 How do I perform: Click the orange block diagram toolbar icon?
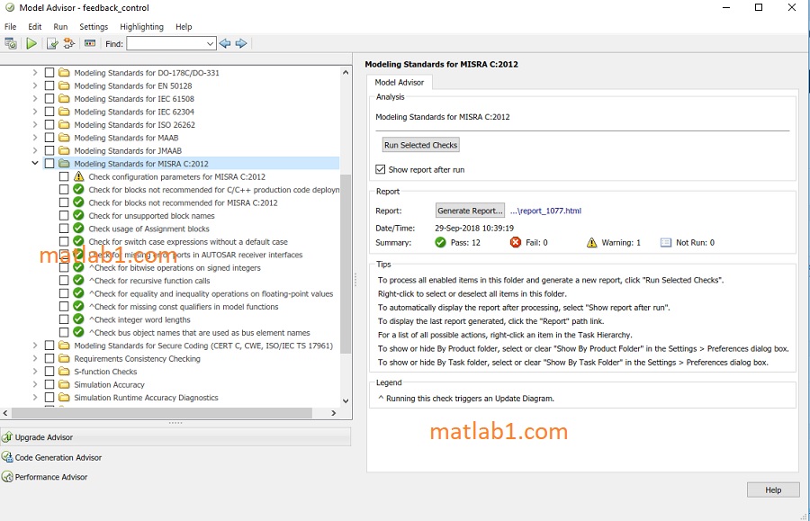point(68,44)
